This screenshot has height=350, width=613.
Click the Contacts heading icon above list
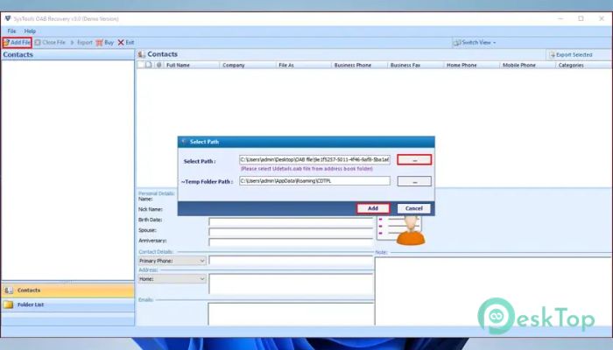pyautogui.click(x=142, y=54)
